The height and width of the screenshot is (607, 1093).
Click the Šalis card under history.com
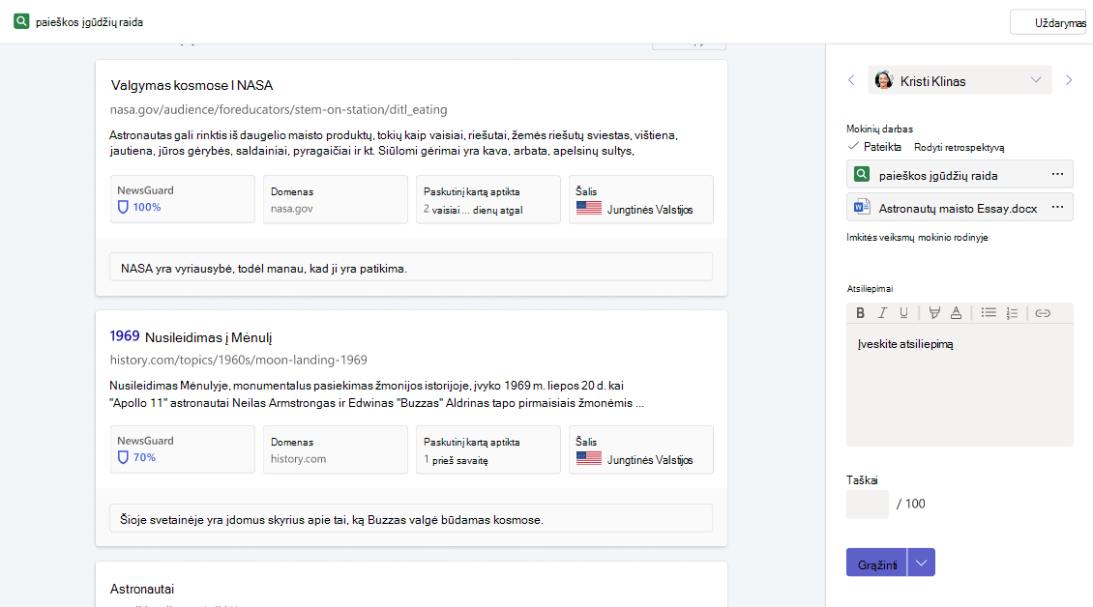640,449
